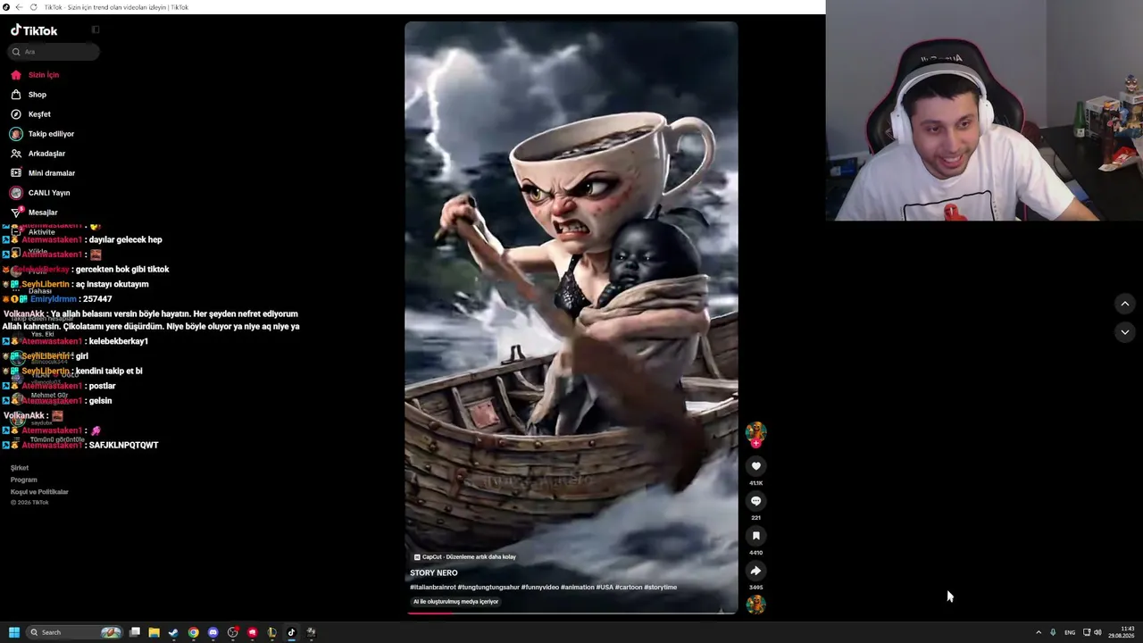This screenshot has height=643, width=1143.
Task: Click the taskbar clock and date
Action: tap(1122, 632)
